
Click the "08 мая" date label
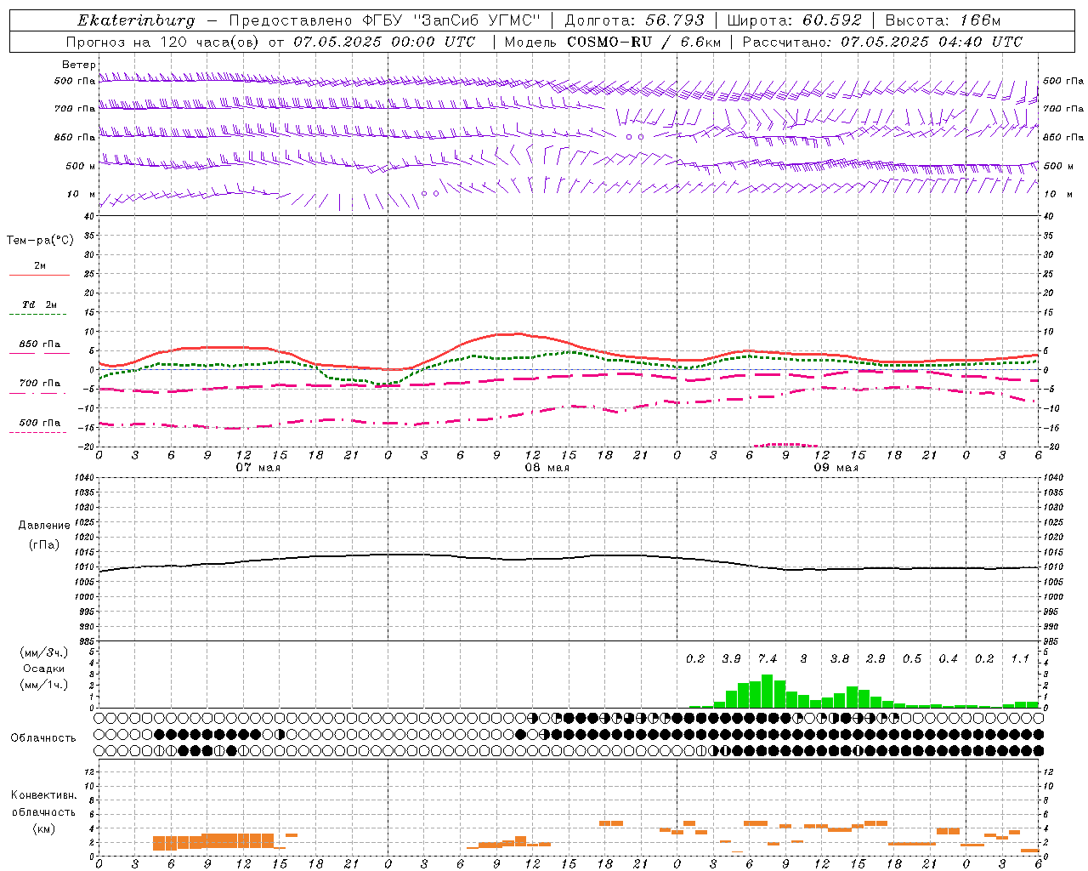pos(547,468)
